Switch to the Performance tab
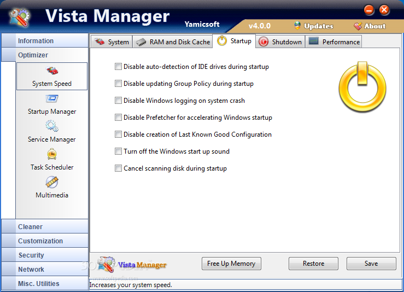The width and height of the screenshot is (404, 292). pyautogui.click(x=333, y=42)
